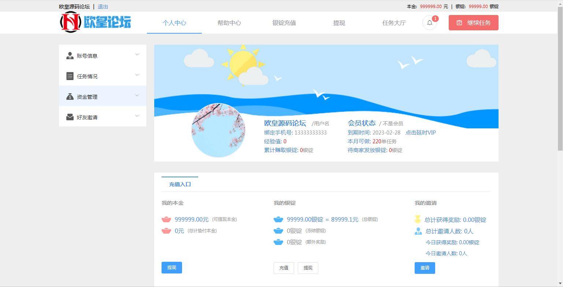Click the 欧皇论坛 site logo
Image resolution: width=563 pixels, height=287 pixels.
coord(96,22)
